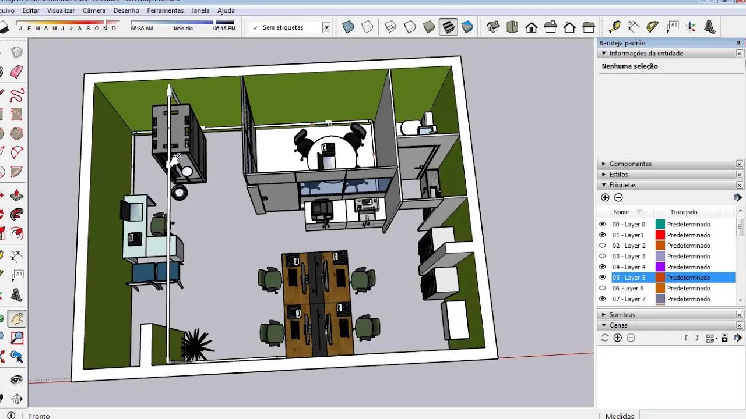Image resolution: width=746 pixels, height=419 pixels.
Task: Delete selected tag with minus icon
Action: [x=618, y=198]
